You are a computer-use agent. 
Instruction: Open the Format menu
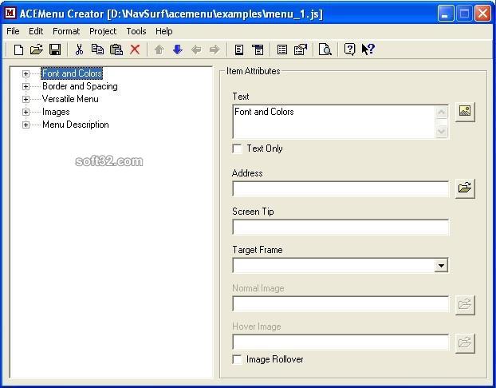(66, 31)
